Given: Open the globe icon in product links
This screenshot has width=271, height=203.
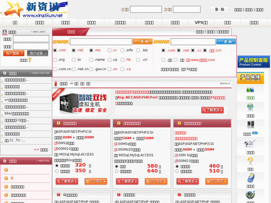Looking at the screenshot, I should 250,107.
